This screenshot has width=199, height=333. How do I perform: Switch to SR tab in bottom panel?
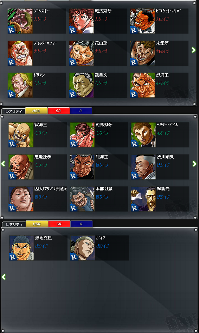pyautogui.click(x=59, y=224)
